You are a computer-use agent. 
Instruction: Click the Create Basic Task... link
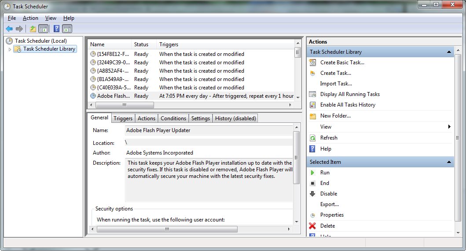342,63
